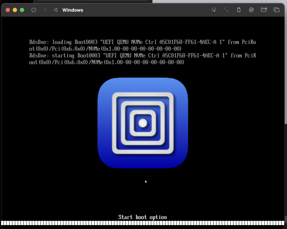287x229 pixels.
Task: Click the boot progress bar
Action: 142,223
